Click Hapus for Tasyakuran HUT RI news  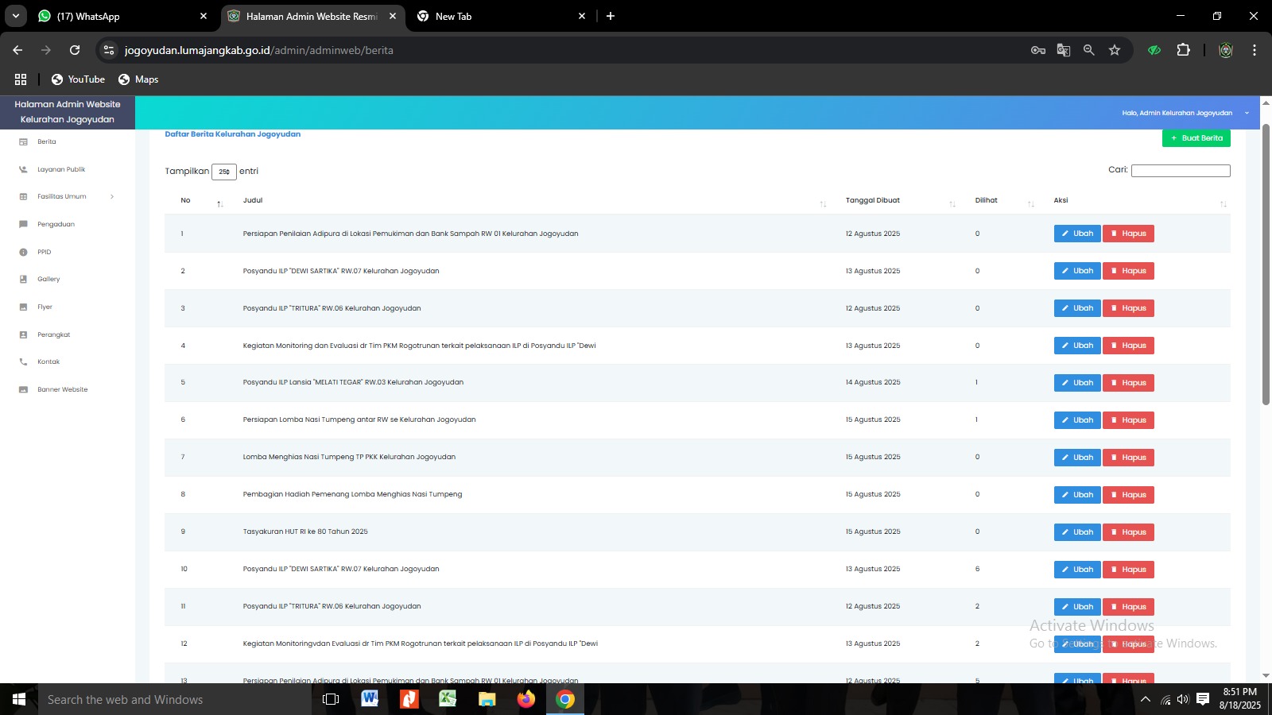[x=1128, y=532]
